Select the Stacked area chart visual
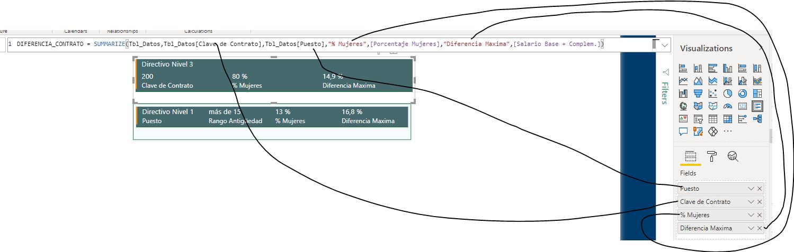Viewport: 794px width, 252px height. pyautogui.click(x=713, y=81)
